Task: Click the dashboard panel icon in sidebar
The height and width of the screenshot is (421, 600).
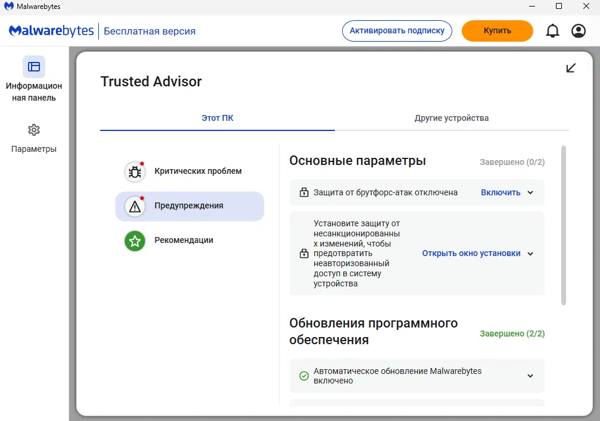Action: click(34, 67)
